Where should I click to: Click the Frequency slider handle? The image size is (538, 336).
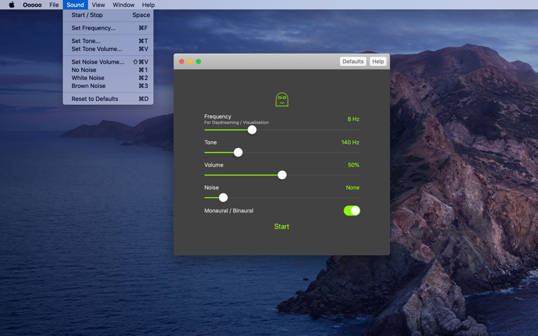tap(252, 130)
